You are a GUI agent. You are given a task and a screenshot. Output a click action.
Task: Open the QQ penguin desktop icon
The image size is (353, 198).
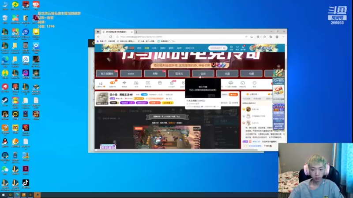click(5, 143)
